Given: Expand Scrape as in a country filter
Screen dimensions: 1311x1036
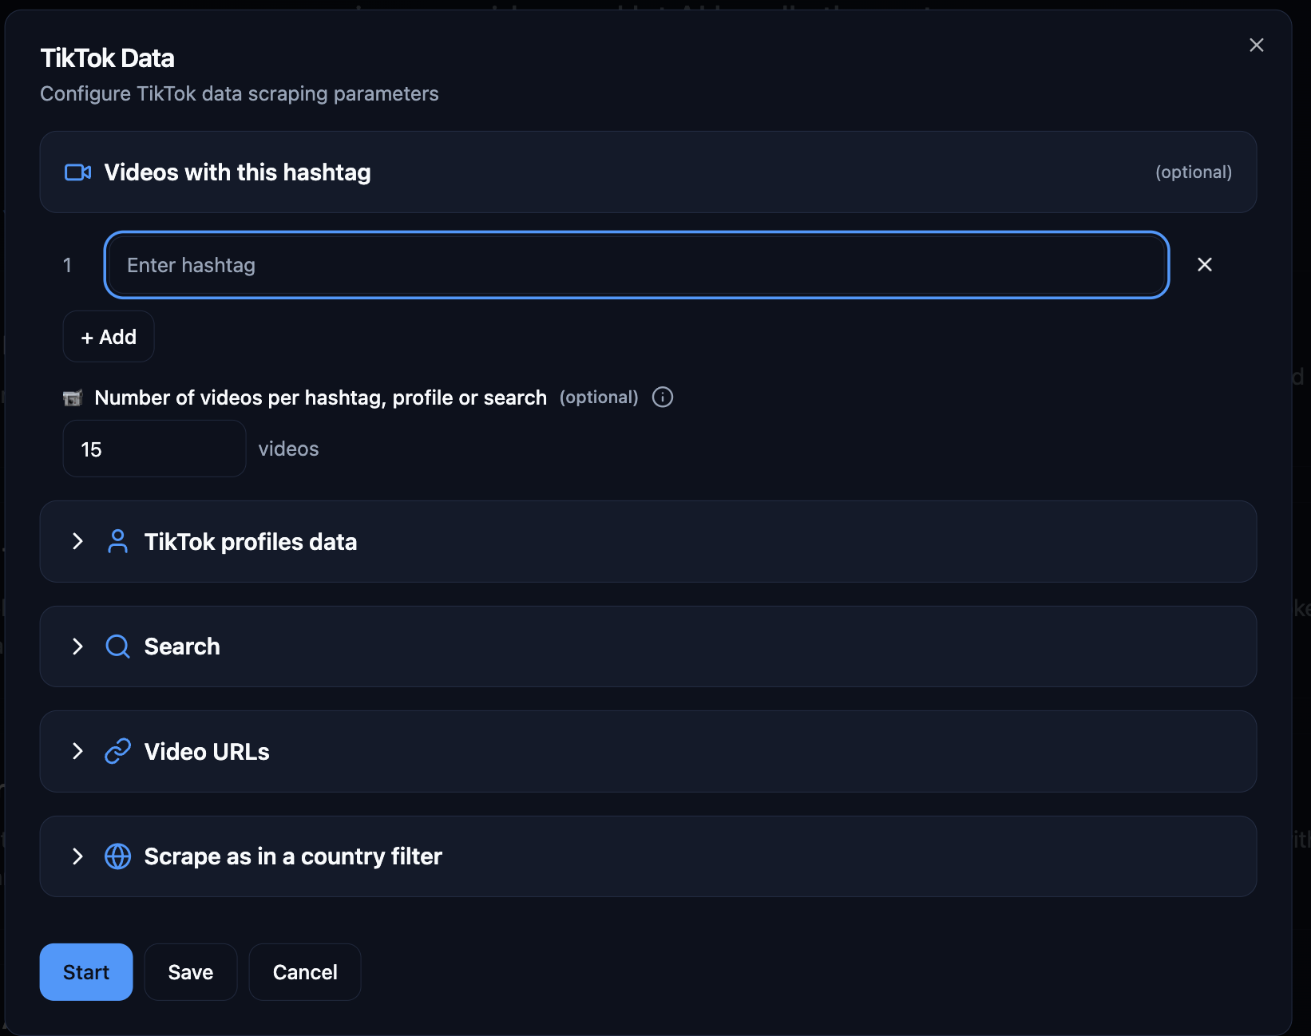Looking at the screenshot, I should tap(77, 856).
